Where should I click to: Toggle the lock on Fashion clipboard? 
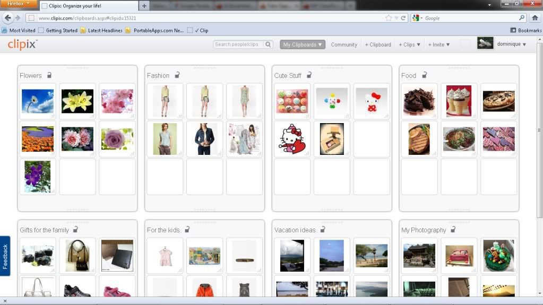pyautogui.click(x=177, y=75)
